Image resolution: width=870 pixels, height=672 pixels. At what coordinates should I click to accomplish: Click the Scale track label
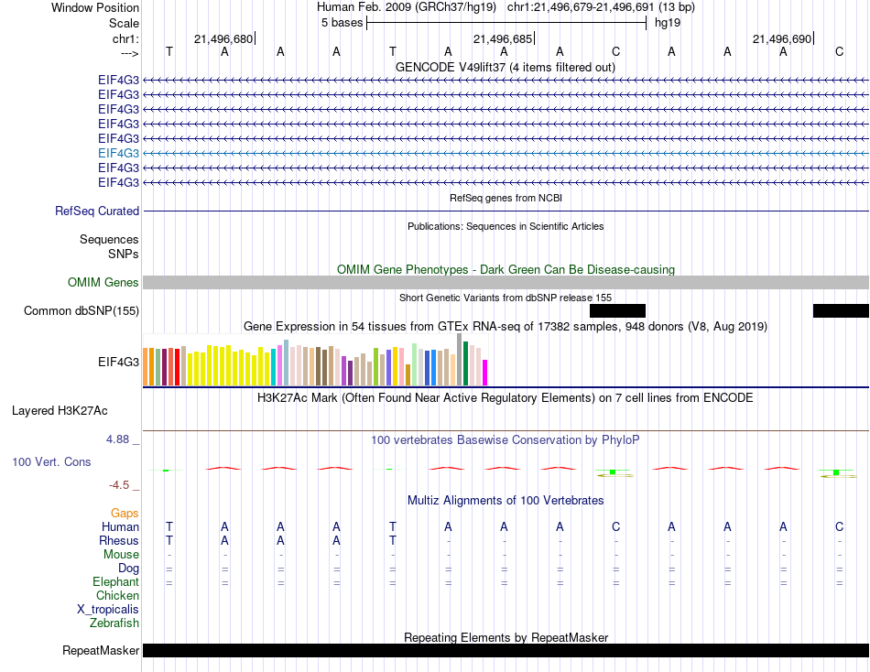[x=124, y=23]
